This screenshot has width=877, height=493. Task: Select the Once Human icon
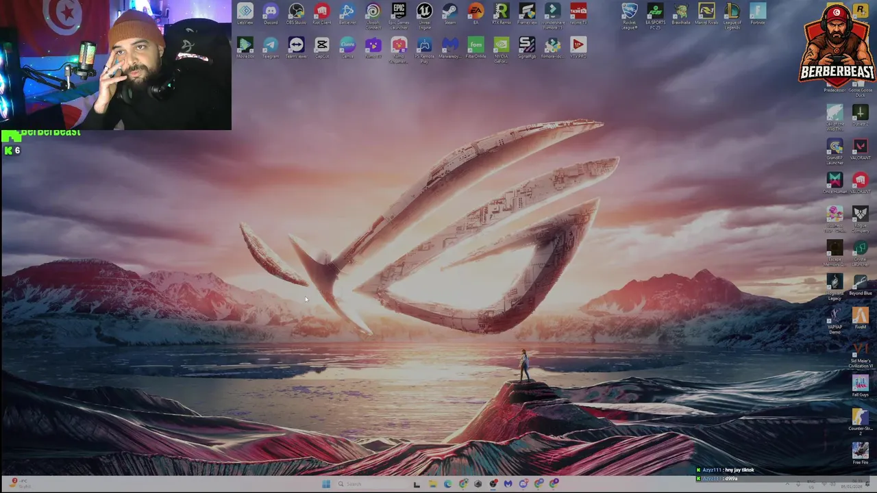835,183
